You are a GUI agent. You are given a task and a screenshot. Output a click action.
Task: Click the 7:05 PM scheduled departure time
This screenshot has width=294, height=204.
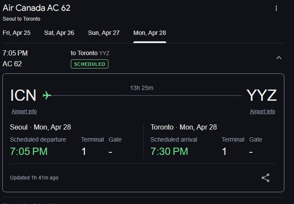coord(28,151)
